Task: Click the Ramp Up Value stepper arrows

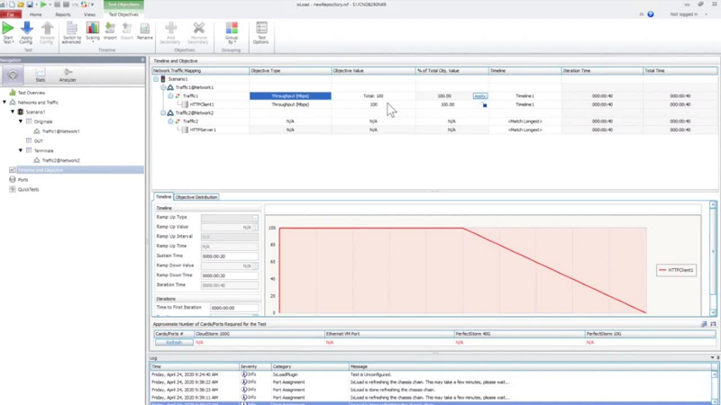Action: [256, 228]
